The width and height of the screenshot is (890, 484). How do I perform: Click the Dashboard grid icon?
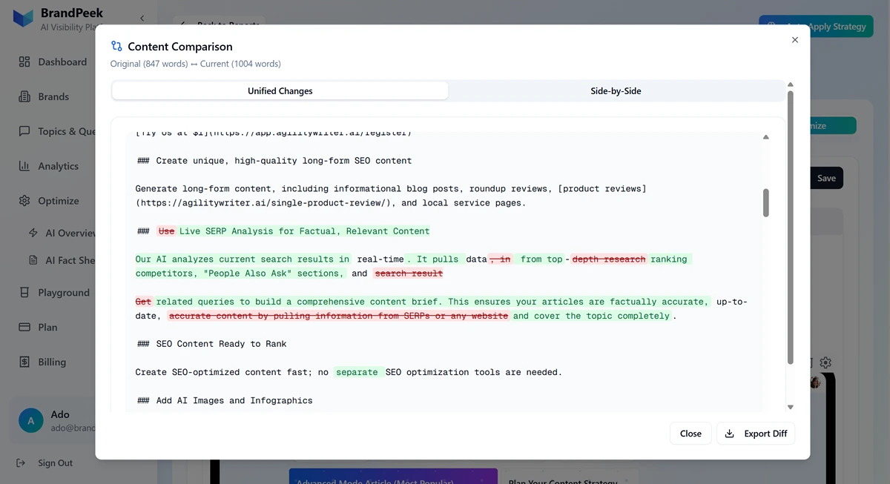click(x=24, y=62)
